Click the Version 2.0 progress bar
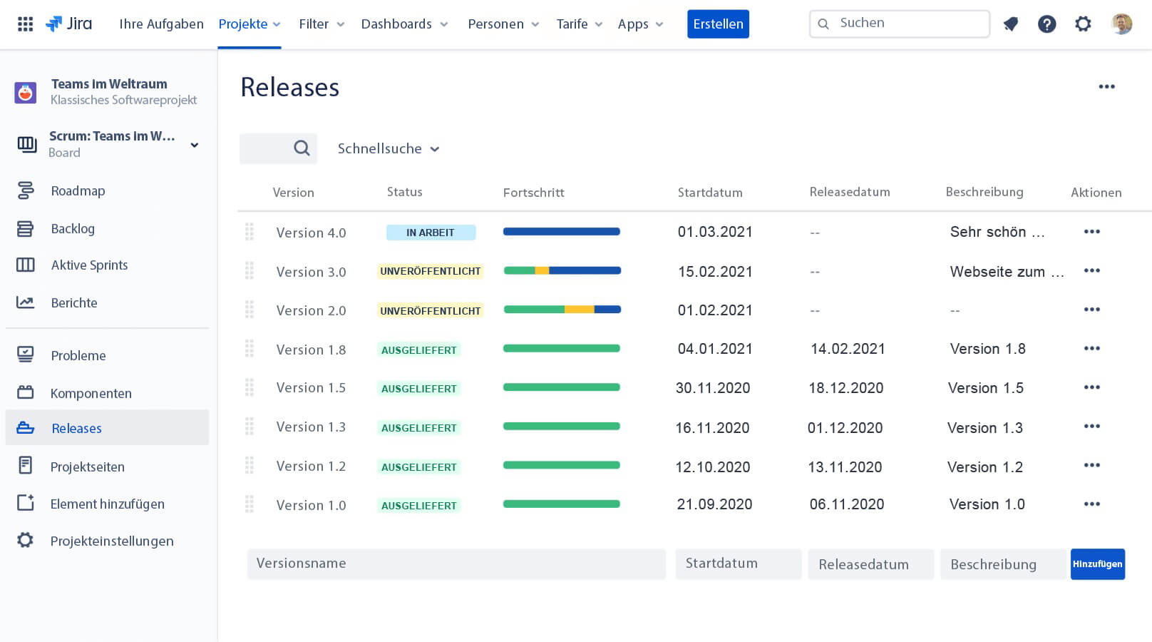This screenshot has width=1152, height=642. (x=562, y=310)
